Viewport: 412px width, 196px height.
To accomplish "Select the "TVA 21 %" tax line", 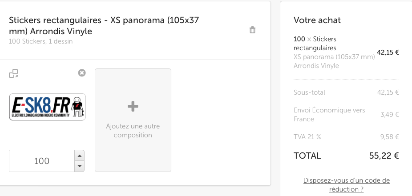I will [x=307, y=137].
